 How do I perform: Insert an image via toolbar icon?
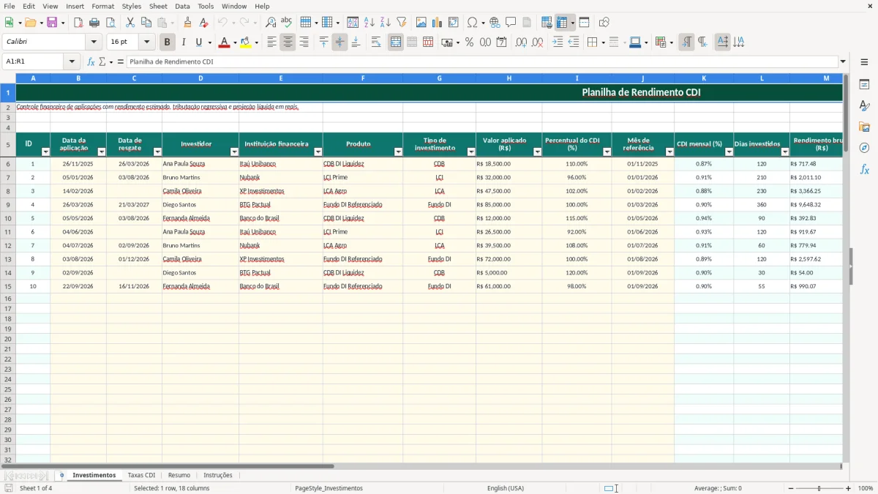pyautogui.click(x=421, y=23)
